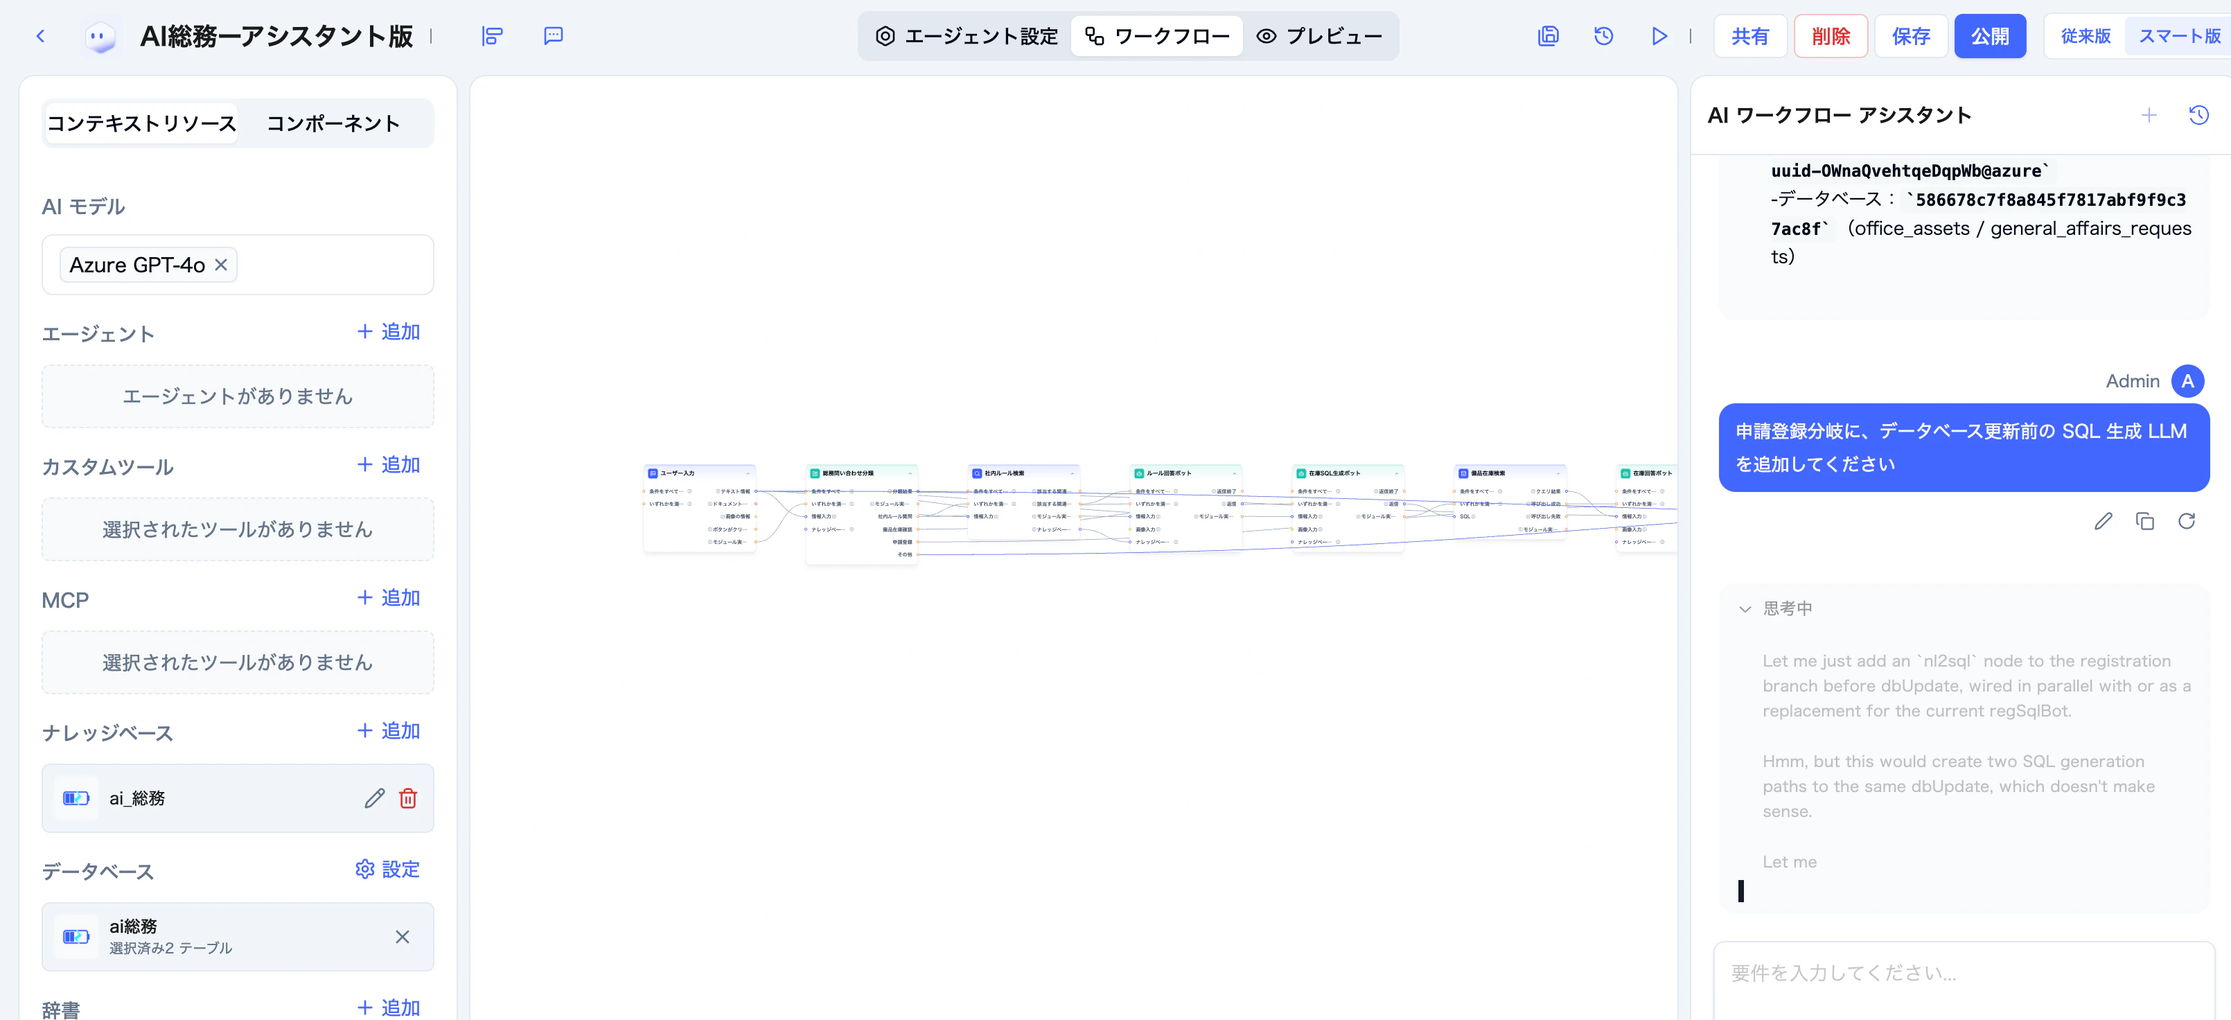
Task: Click the 備品在庫検索 node icon
Action: click(1463, 474)
